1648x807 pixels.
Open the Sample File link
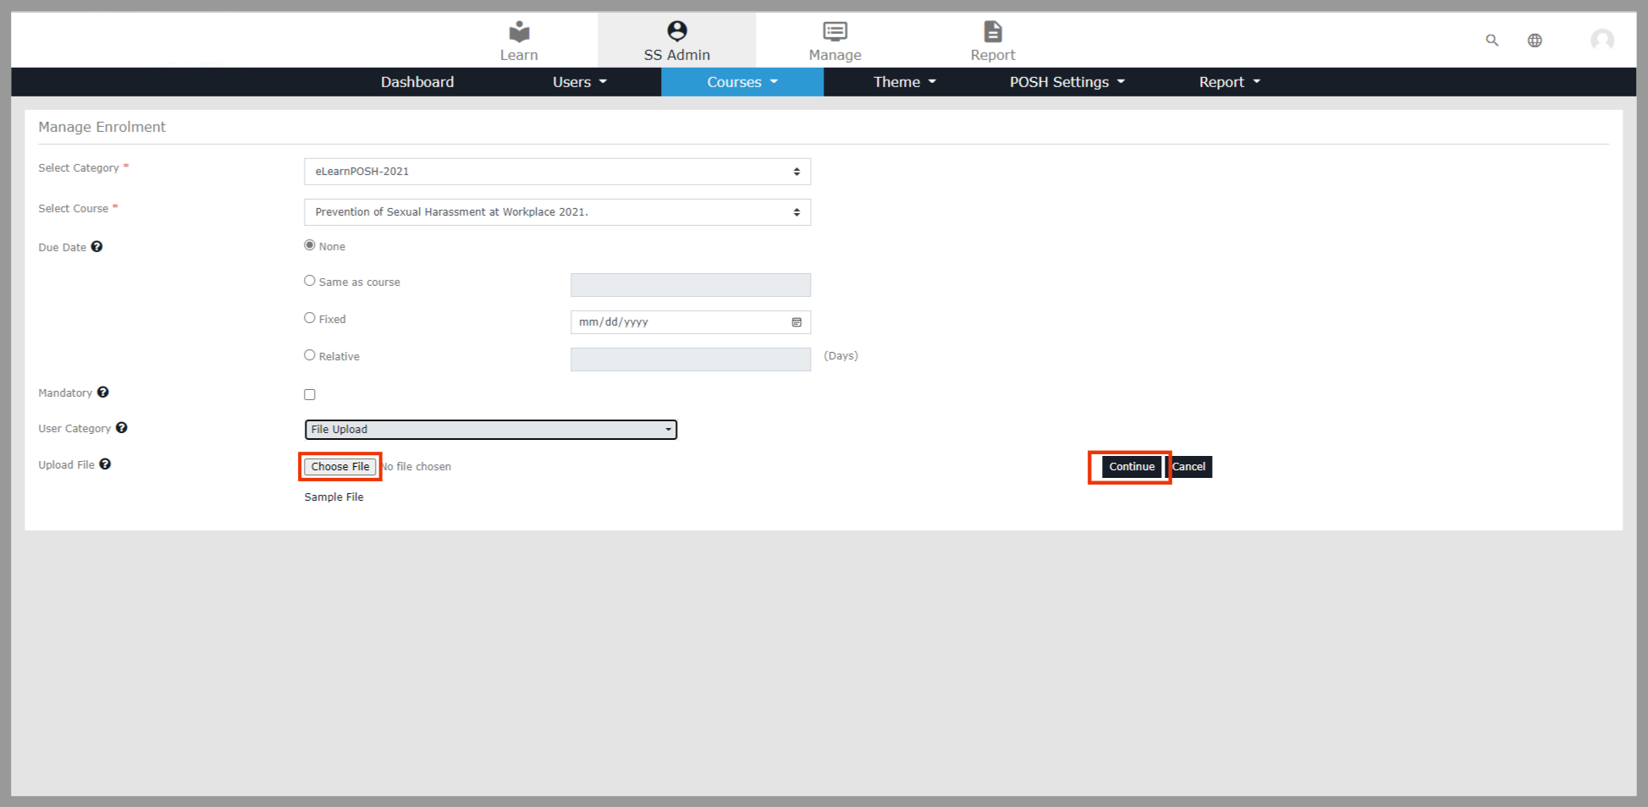[333, 497]
